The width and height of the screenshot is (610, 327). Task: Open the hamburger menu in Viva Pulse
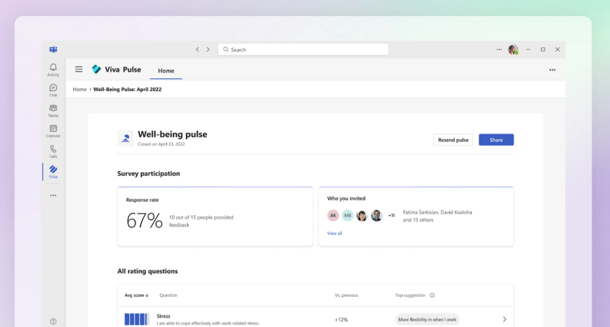click(x=79, y=69)
